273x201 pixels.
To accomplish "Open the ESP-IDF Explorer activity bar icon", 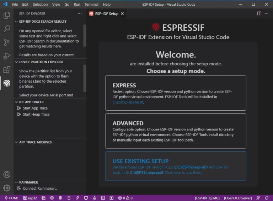I will [7, 83].
